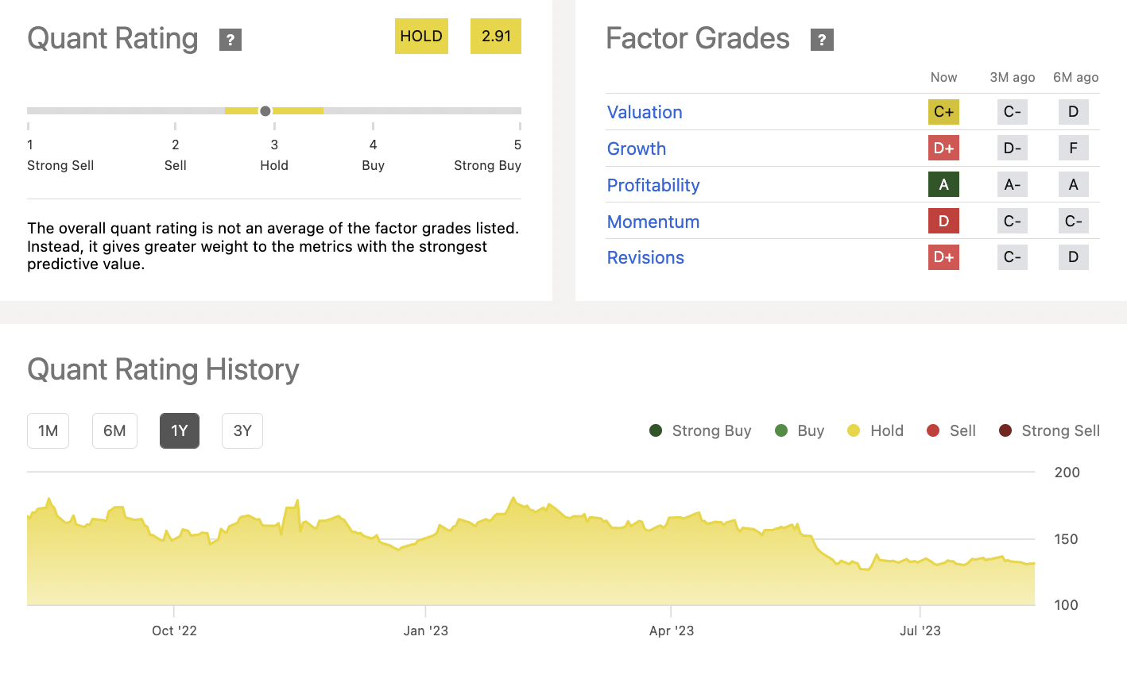This screenshot has height=675, width=1127.
Task: Toggle the Strong Sell legend series
Action: pyautogui.click(x=1049, y=430)
